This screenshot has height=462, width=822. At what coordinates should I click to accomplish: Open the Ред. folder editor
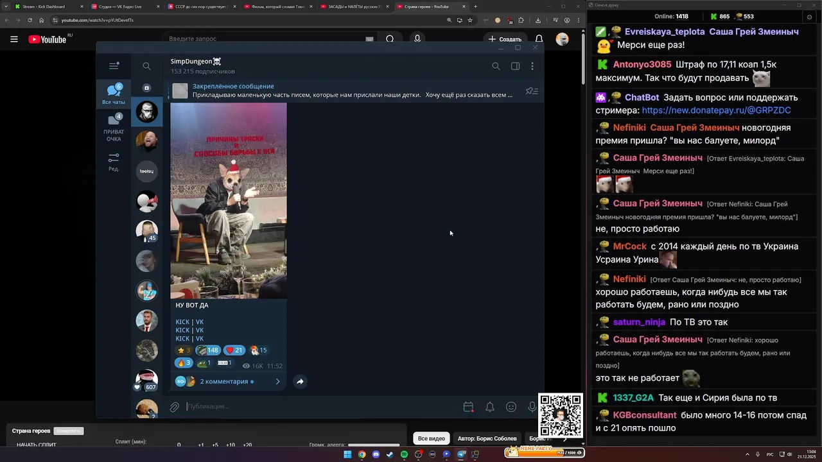114,162
